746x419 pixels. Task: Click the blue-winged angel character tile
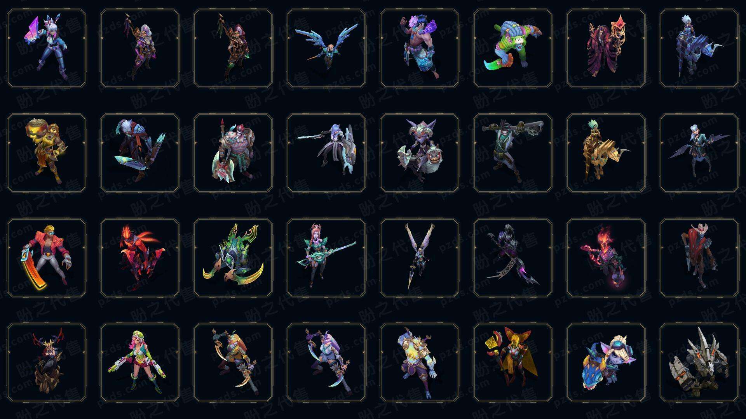[x=326, y=48]
